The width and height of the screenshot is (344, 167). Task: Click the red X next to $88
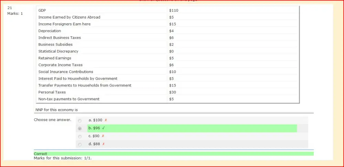(x=103, y=144)
